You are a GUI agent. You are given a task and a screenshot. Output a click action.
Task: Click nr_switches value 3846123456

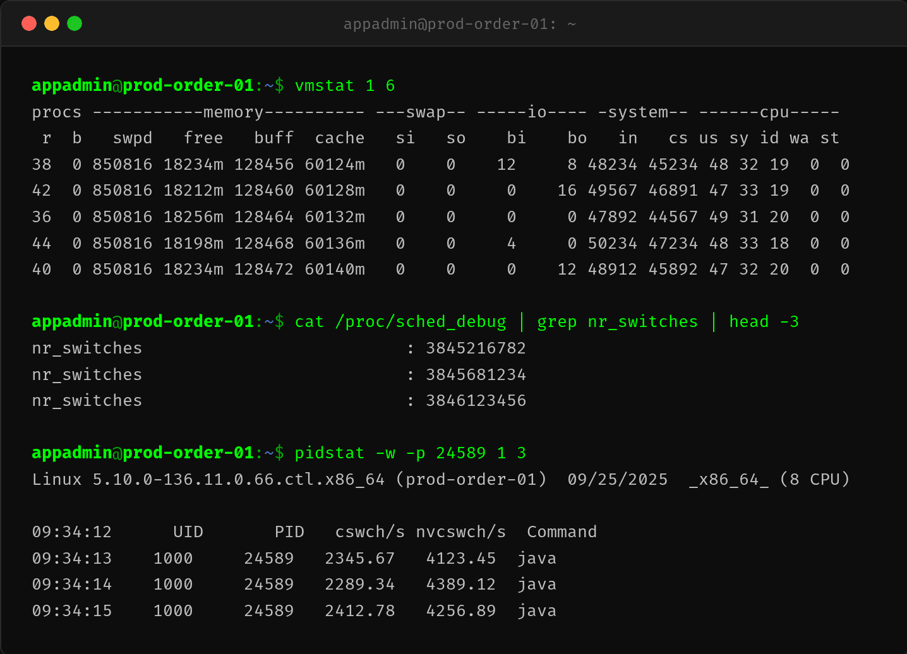[x=476, y=400]
